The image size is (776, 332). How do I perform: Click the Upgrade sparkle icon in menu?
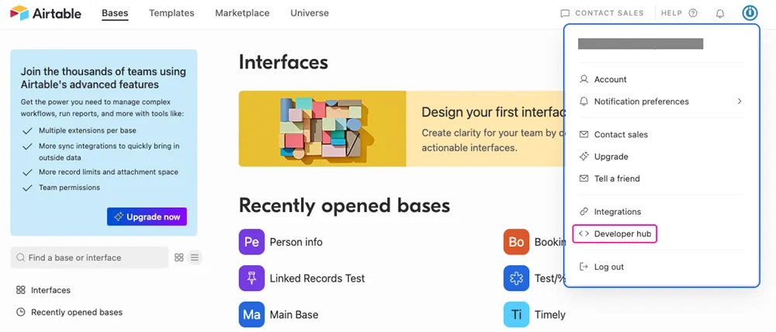click(x=584, y=157)
